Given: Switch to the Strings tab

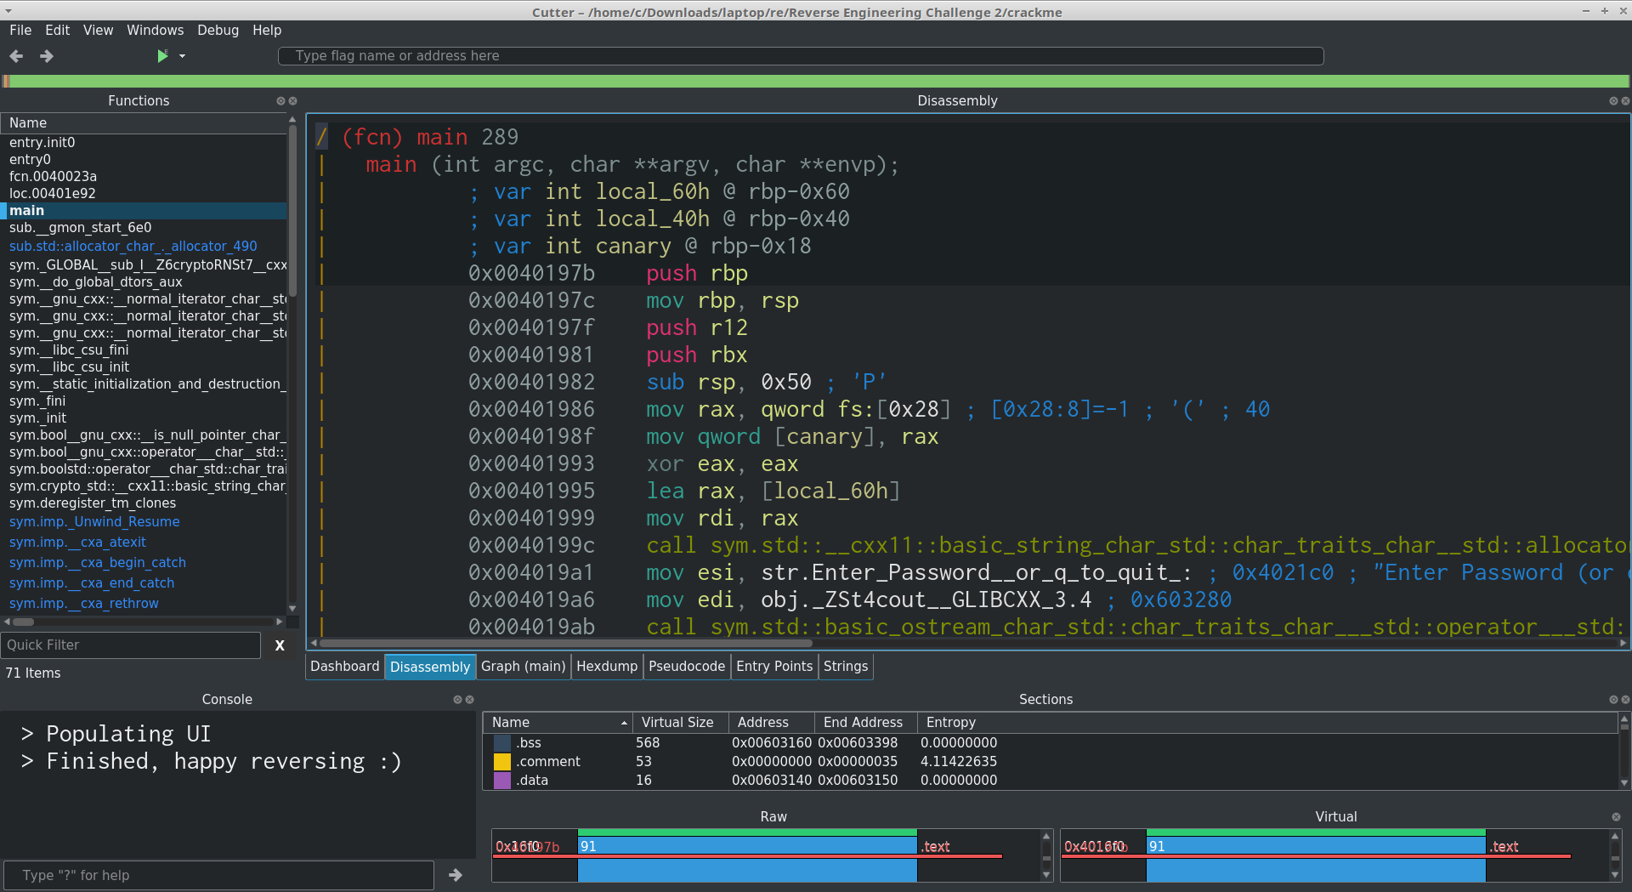Looking at the screenshot, I should (846, 667).
